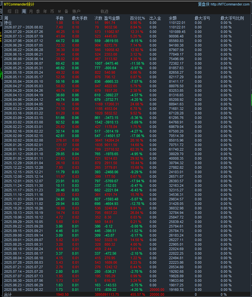Switch to the 年 yearly tab
Viewport: 252px width, 297px height.
pyautogui.click(x=45, y=11)
